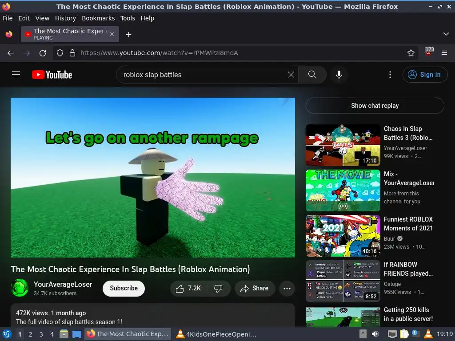Go back with the browser back arrow
Screen dimensions: 455x341
(11, 53)
